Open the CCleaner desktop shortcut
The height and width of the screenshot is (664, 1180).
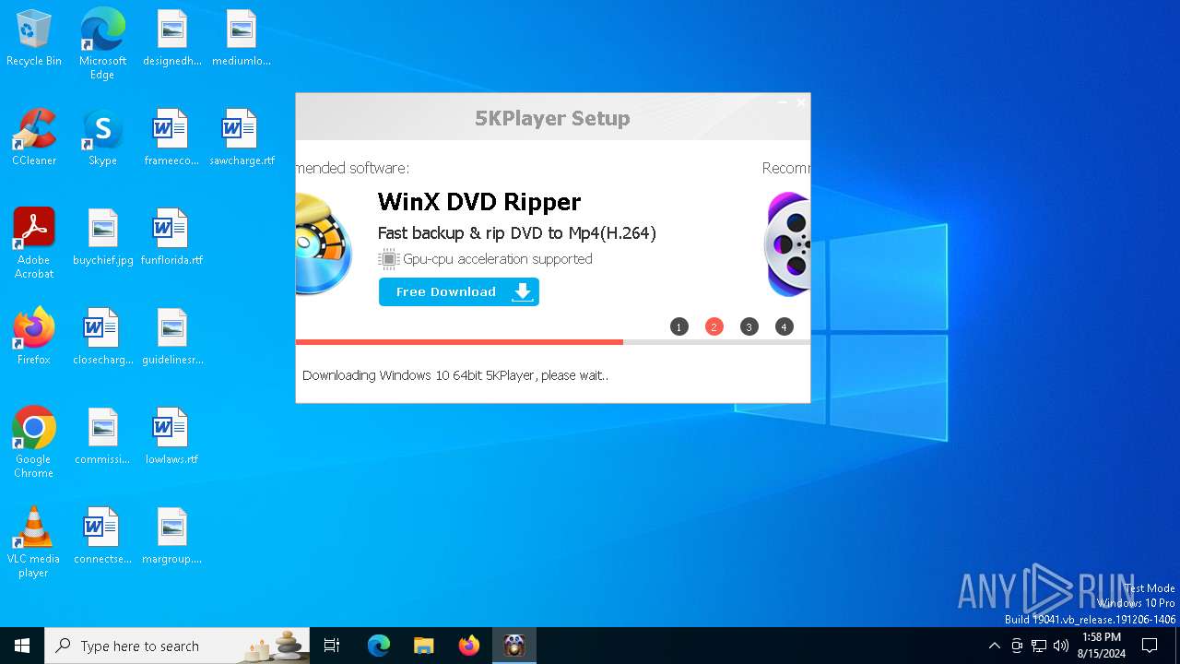click(34, 138)
